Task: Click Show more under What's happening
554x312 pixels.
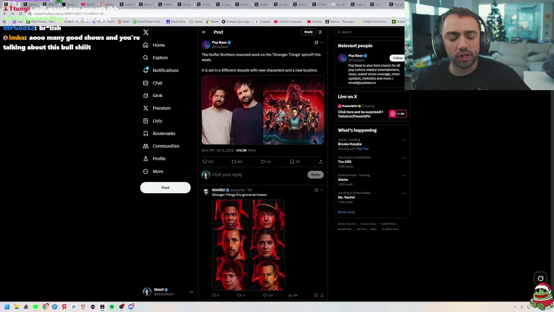Action: (x=346, y=212)
